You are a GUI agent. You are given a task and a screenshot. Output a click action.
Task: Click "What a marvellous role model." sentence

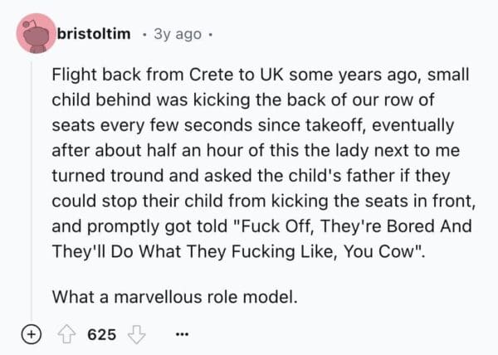pyautogui.click(x=173, y=295)
